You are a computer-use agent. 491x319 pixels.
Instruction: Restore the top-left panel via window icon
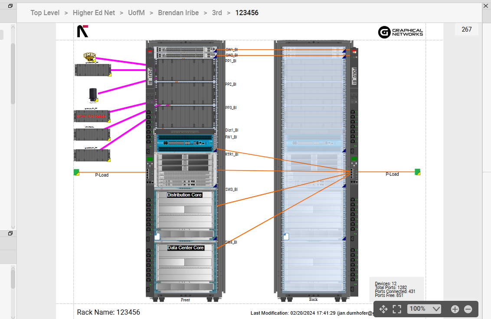pyautogui.click(x=10, y=6)
